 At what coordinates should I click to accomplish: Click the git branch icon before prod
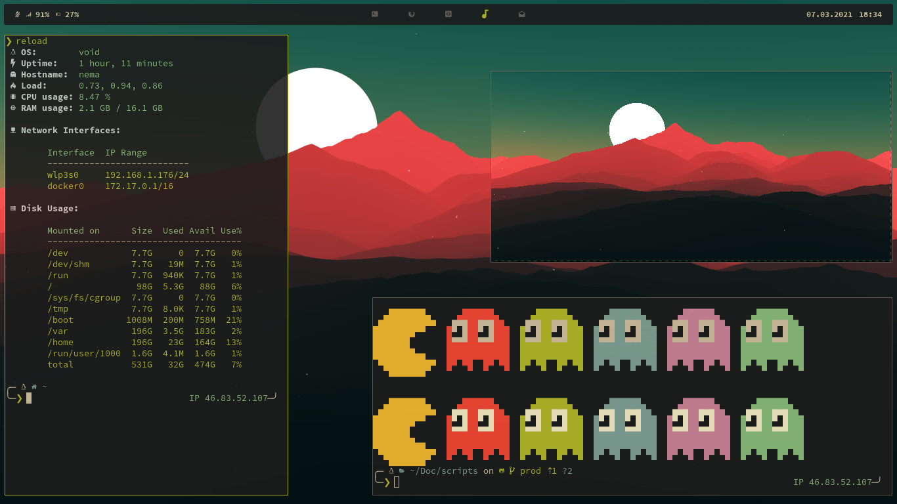point(512,471)
